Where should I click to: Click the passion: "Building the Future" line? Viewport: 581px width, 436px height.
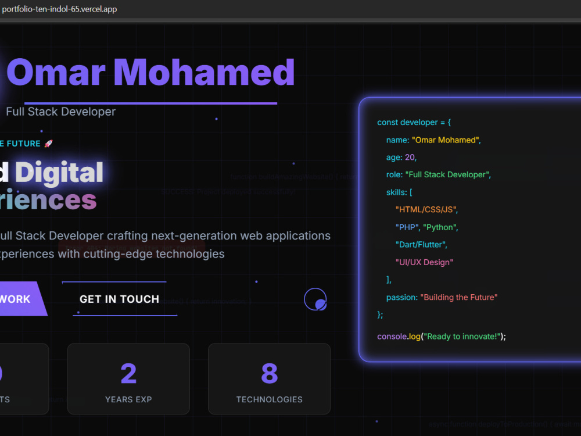442,297
